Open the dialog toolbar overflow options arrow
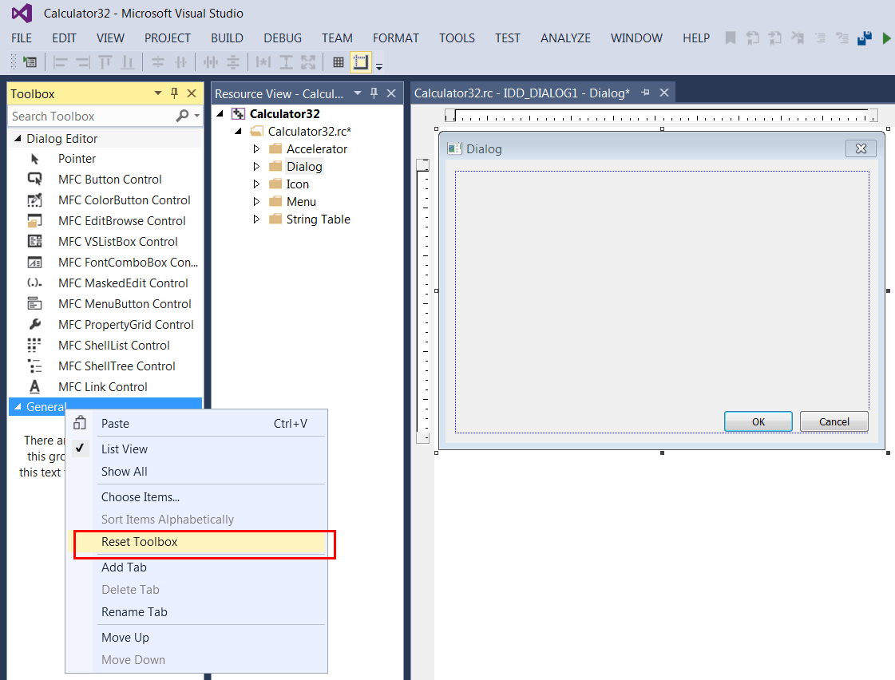The image size is (895, 680). (379, 67)
